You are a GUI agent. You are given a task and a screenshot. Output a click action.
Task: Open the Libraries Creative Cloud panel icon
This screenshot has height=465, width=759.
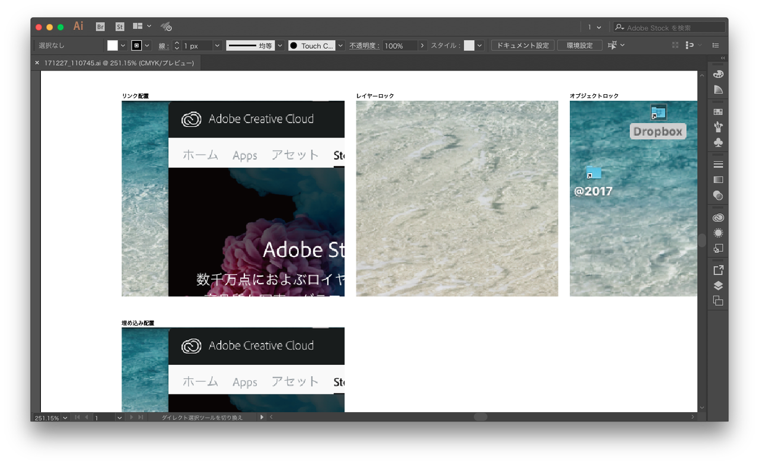718,217
